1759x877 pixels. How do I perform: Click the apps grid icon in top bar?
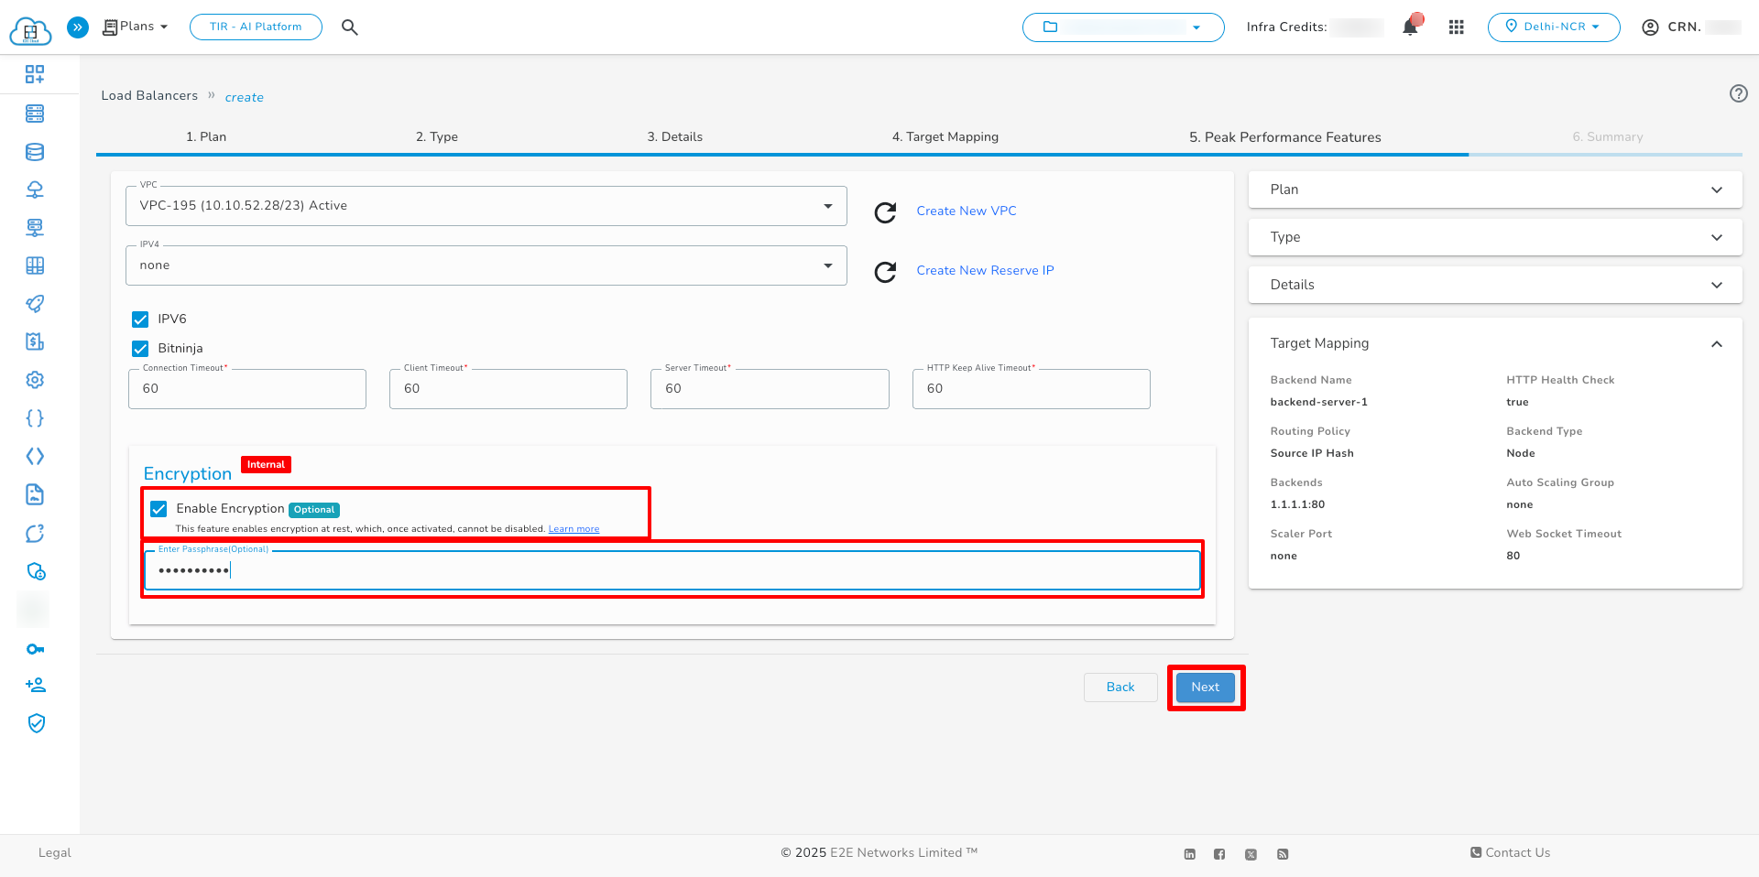click(1457, 27)
